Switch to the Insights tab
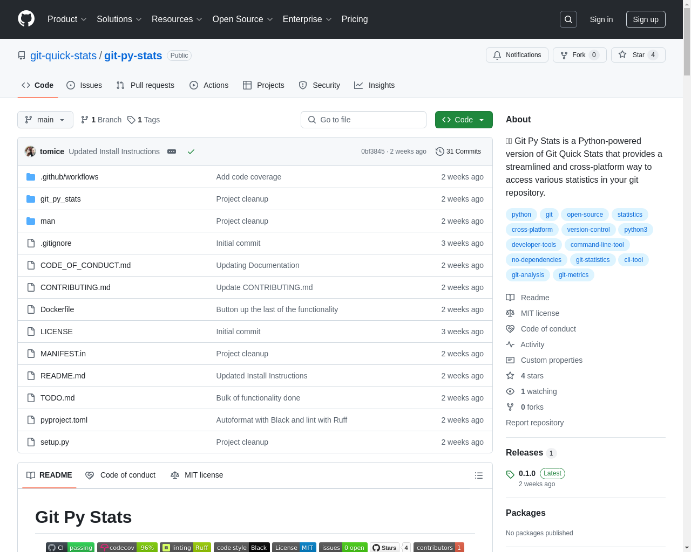 [x=375, y=85]
